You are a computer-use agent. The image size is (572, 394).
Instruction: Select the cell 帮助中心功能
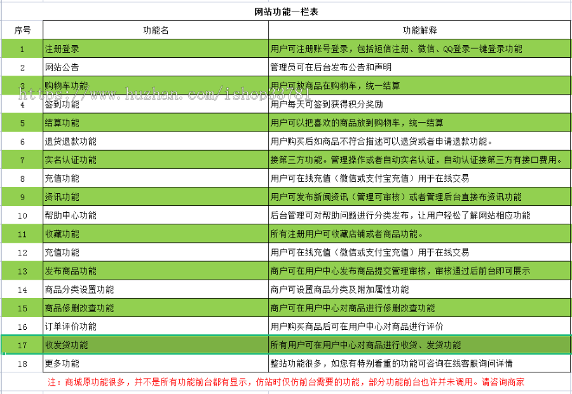156,215
